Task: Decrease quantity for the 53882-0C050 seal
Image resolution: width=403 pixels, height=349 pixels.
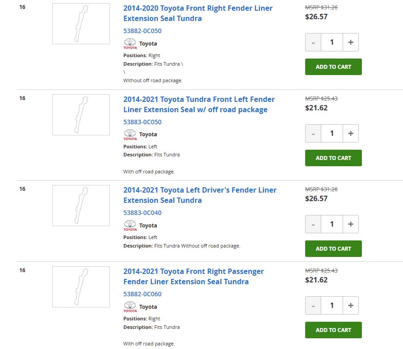Action: pos(313,42)
